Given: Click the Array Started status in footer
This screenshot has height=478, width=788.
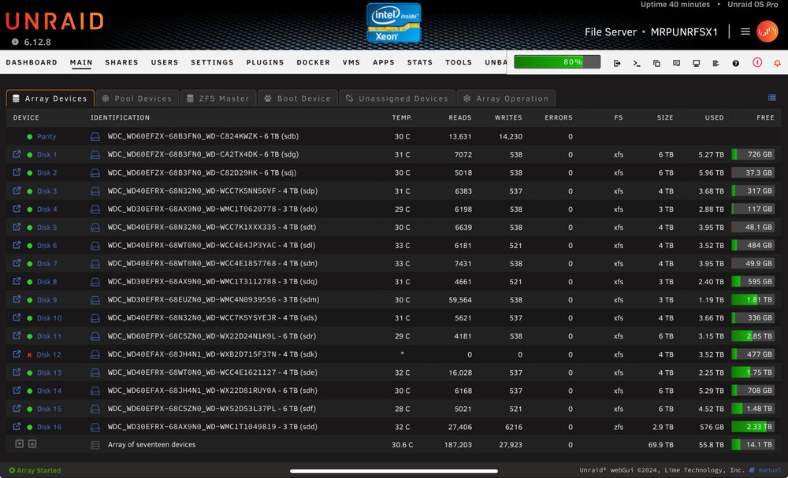Looking at the screenshot, I should coord(35,470).
